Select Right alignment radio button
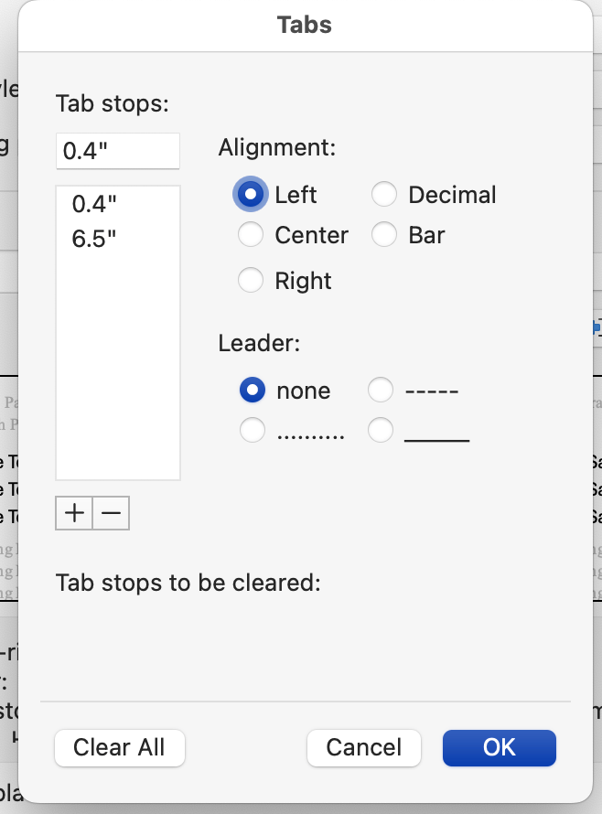The width and height of the screenshot is (602, 814). [251, 280]
